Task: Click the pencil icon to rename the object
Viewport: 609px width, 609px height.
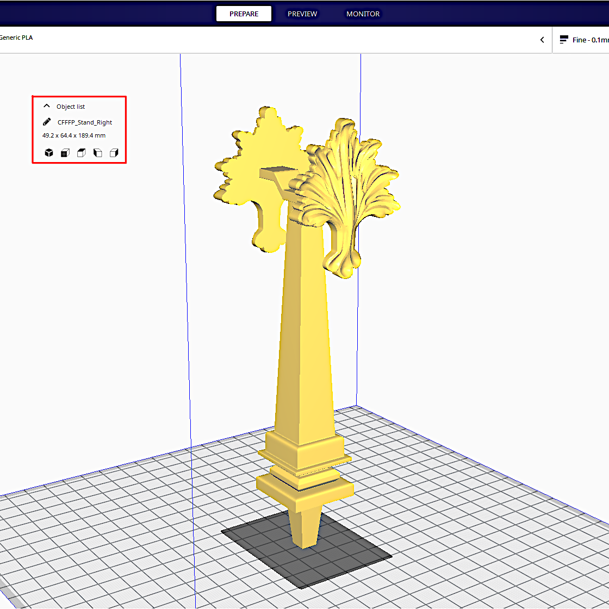Action: click(x=47, y=122)
